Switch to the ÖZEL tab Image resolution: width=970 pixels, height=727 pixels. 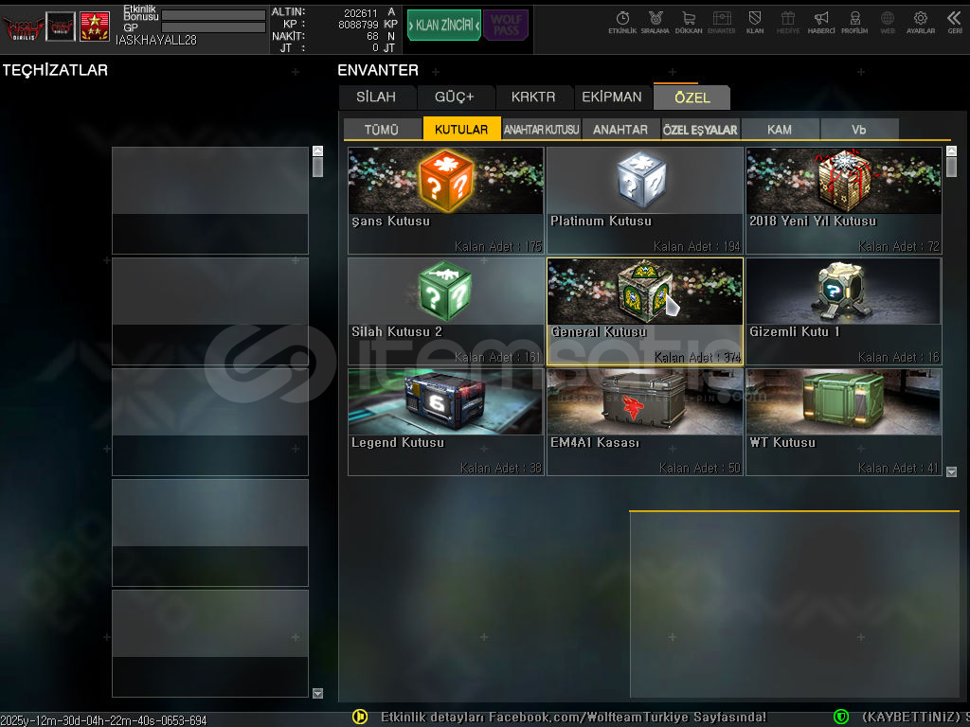[x=692, y=98]
